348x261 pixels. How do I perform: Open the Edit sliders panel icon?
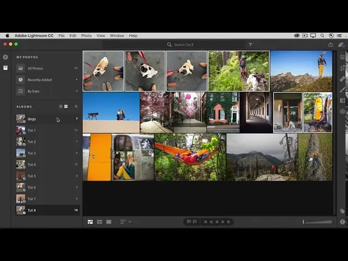point(343,57)
